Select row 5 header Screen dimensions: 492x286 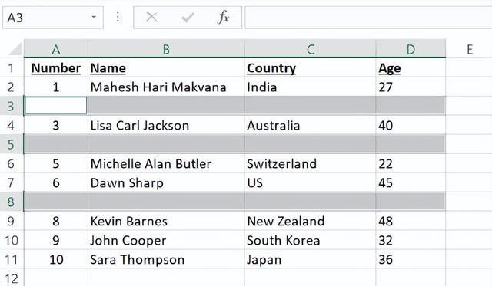click(x=12, y=144)
